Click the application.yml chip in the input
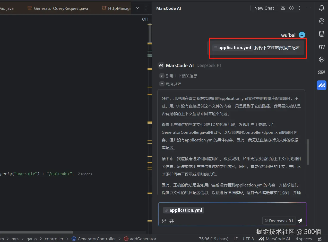 click(x=183, y=210)
